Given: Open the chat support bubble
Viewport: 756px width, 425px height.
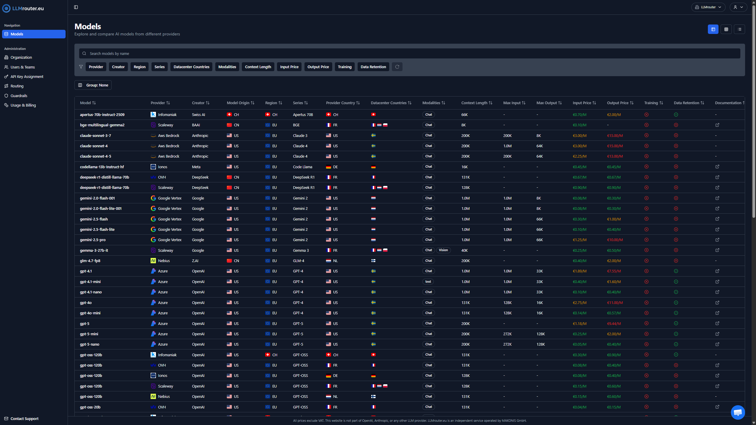Looking at the screenshot, I should [x=738, y=412].
